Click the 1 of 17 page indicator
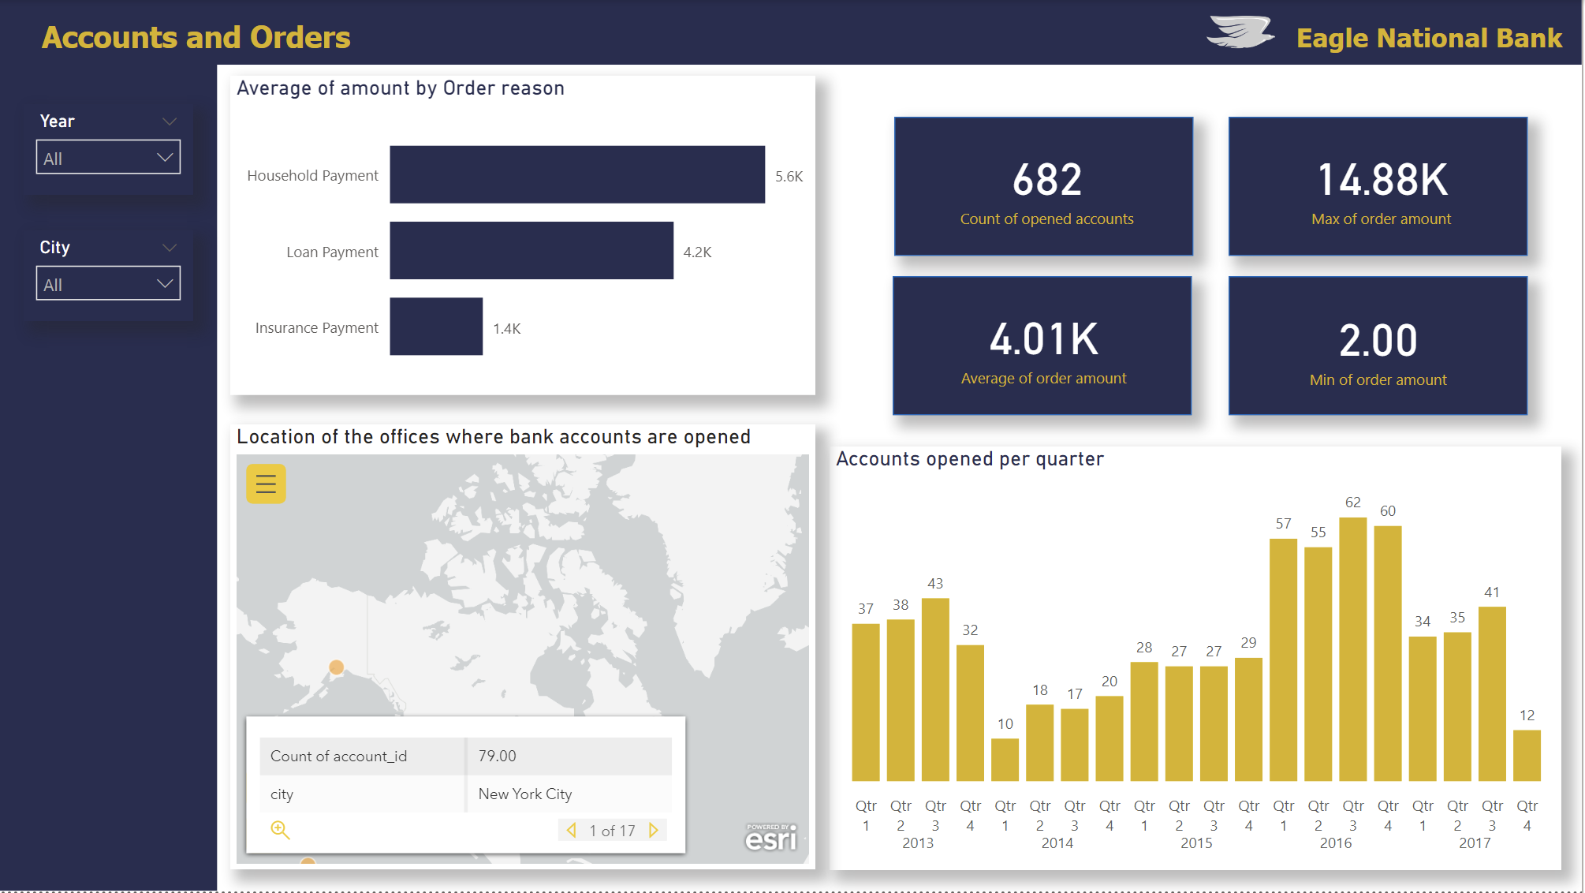1585x893 pixels. click(612, 830)
